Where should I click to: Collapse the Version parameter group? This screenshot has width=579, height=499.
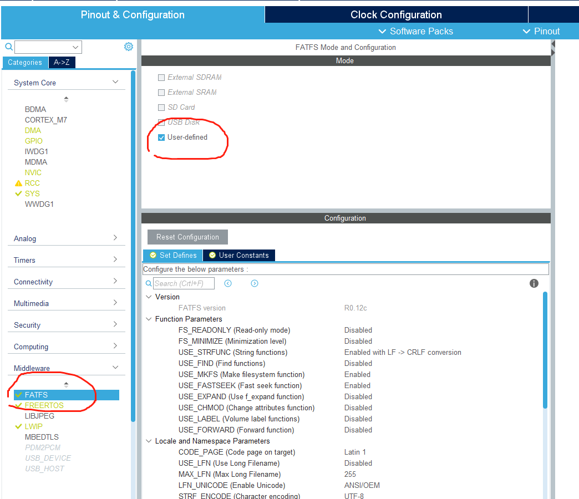click(x=149, y=297)
